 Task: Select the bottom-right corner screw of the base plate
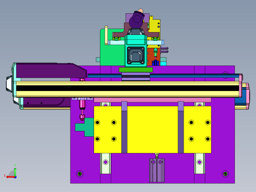[225, 174]
